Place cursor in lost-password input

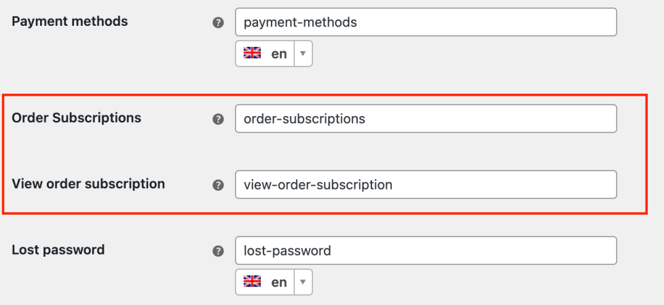pos(426,251)
